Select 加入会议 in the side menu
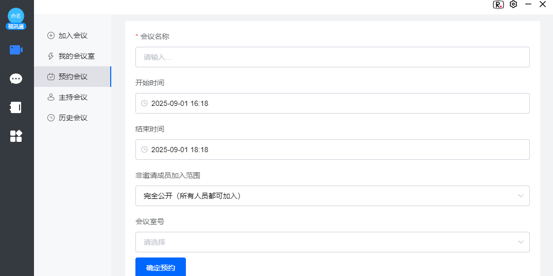 (x=73, y=35)
